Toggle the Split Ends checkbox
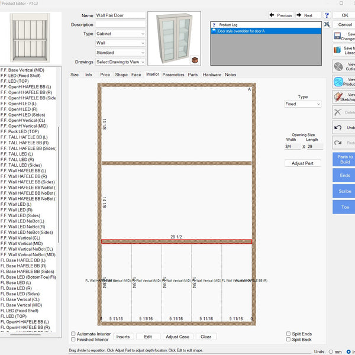 [x=288, y=334]
